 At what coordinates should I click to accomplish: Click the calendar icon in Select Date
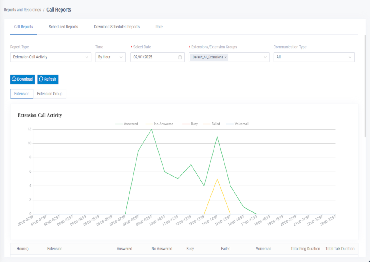180,57
